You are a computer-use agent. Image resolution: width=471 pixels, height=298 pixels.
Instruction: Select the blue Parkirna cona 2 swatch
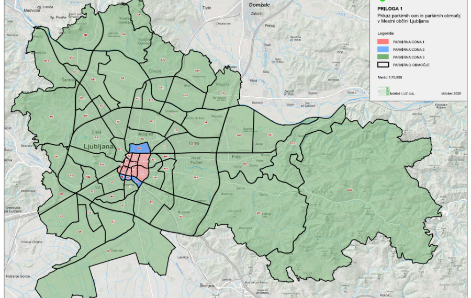[x=384, y=49]
